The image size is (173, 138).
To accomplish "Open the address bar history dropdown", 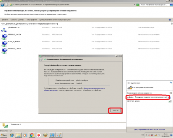I will click(x=134, y=5).
